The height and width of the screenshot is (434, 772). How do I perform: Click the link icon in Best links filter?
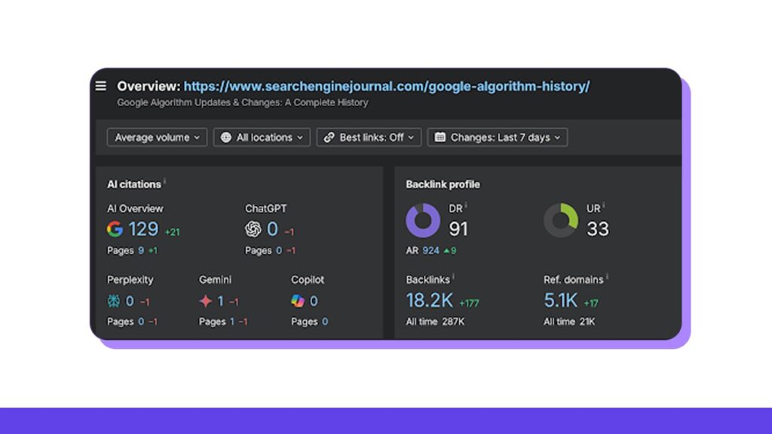(x=328, y=137)
